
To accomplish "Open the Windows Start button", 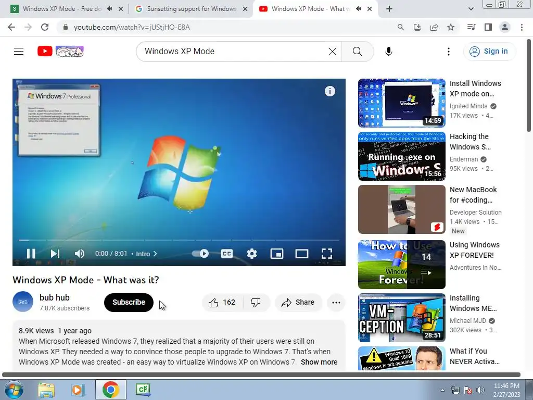I will 14,390.
